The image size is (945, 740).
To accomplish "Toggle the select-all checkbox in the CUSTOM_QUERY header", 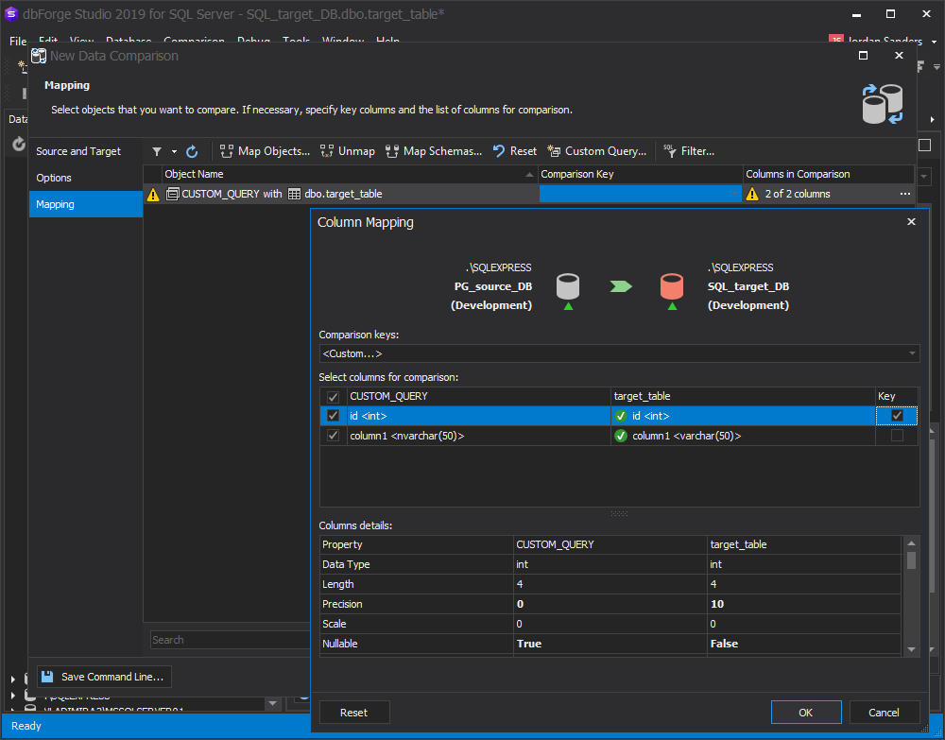I will click(x=333, y=397).
